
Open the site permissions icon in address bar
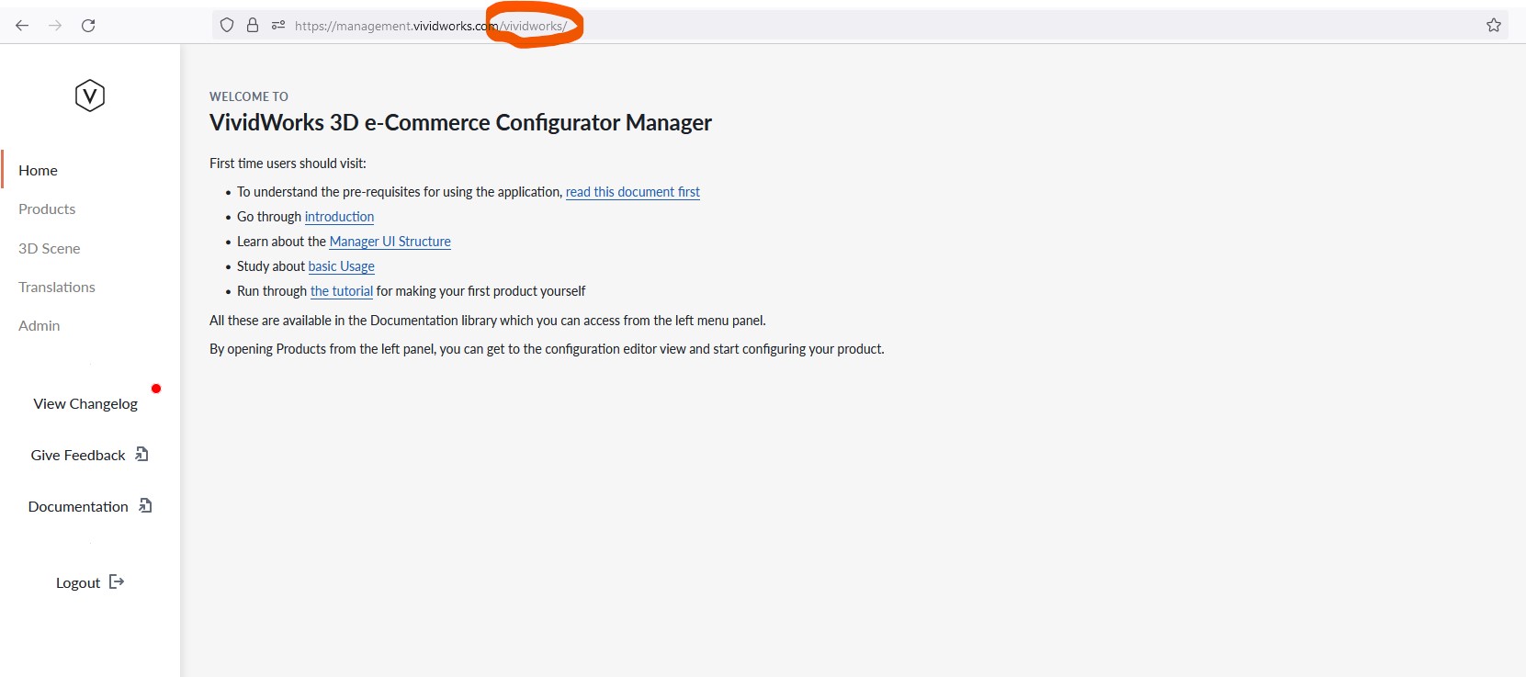[278, 26]
